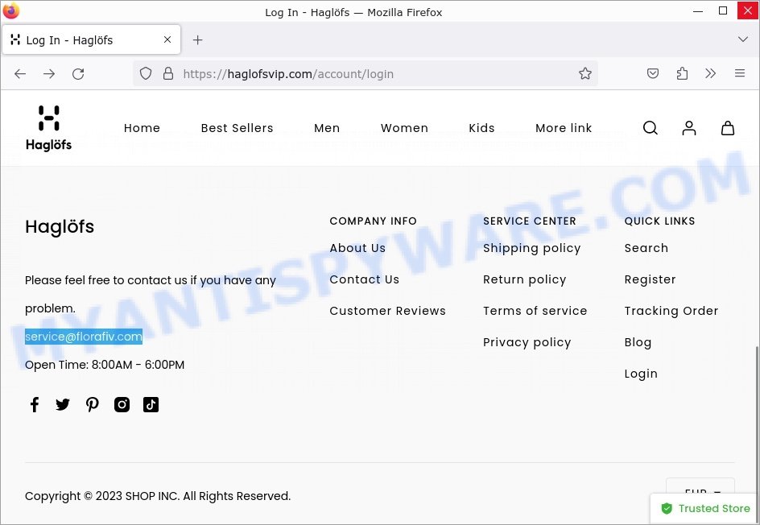Click the Open Time: 8:00AM - 6:00PM text

coord(105,365)
